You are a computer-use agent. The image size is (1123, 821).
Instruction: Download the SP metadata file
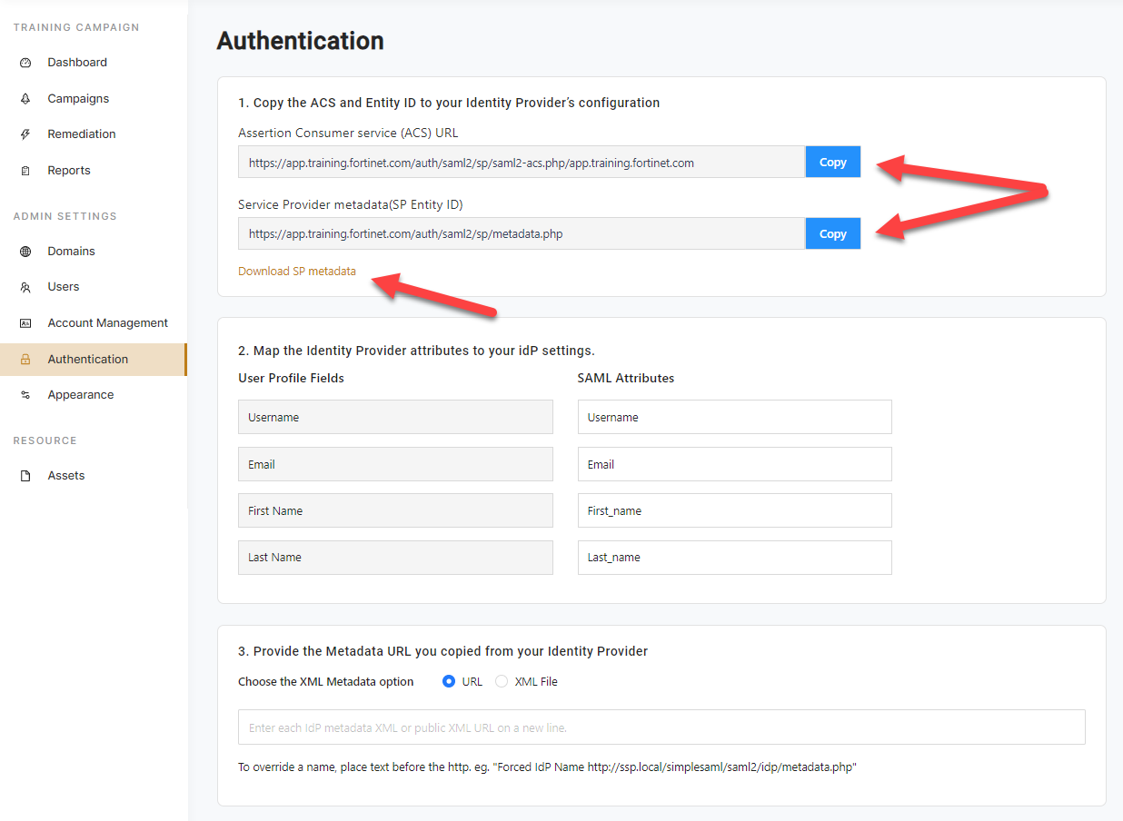click(296, 271)
